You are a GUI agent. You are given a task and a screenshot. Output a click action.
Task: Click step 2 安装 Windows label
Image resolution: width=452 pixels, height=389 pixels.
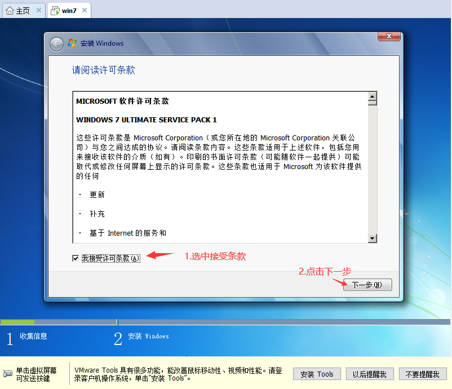[x=148, y=336]
